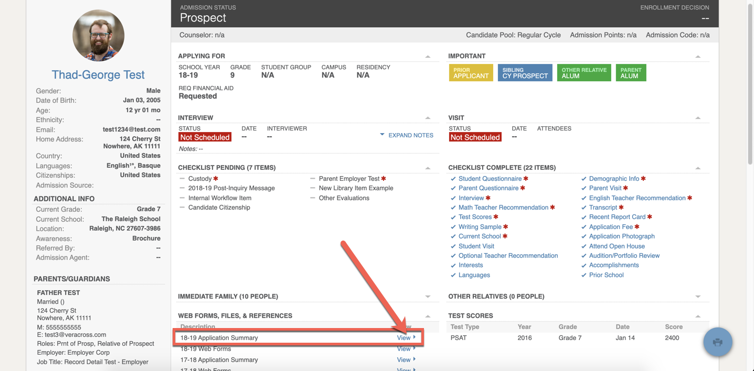The height and width of the screenshot is (371, 754).
Task: Click dash icon next to Custody
Action: tap(182, 179)
